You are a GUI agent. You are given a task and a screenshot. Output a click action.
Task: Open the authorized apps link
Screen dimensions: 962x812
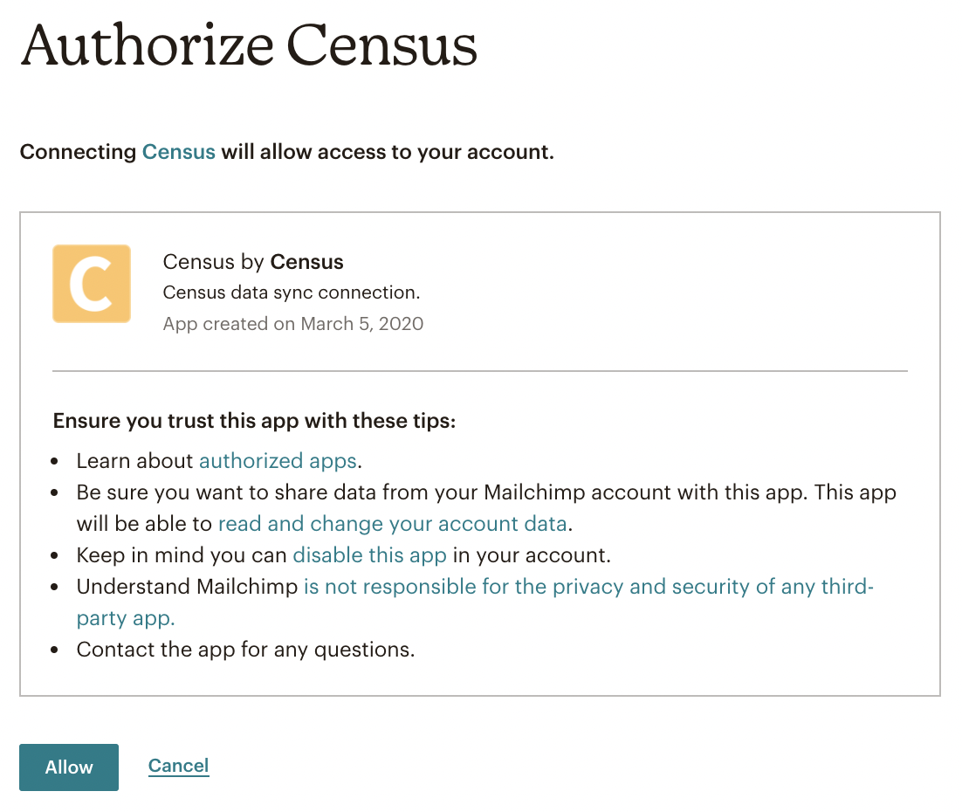point(278,461)
